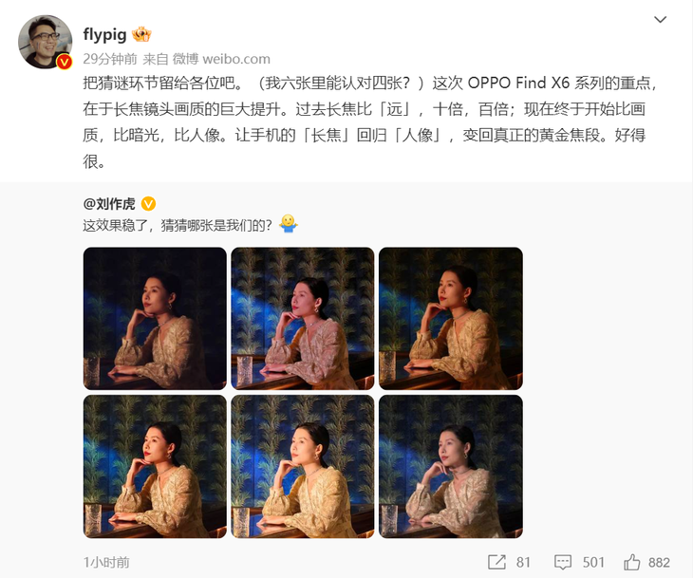
Task: Click the shrugging emoji in the quoted post
Action: (289, 224)
